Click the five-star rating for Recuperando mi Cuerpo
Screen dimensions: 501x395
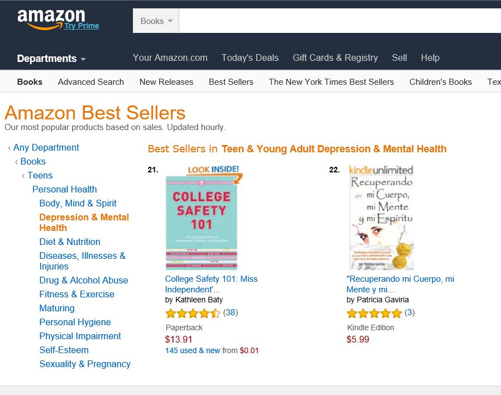coord(374,313)
